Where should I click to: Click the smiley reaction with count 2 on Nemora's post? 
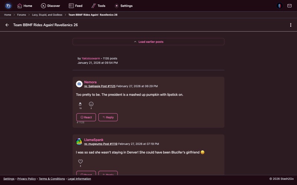pos(91,105)
